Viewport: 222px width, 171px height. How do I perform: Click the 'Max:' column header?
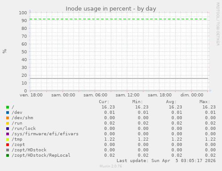coord(205,102)
